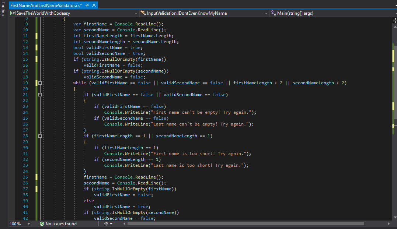Click the code cleanup broom icon
Viewport: 397px width, 229px height.
click(x=106, y=224)
